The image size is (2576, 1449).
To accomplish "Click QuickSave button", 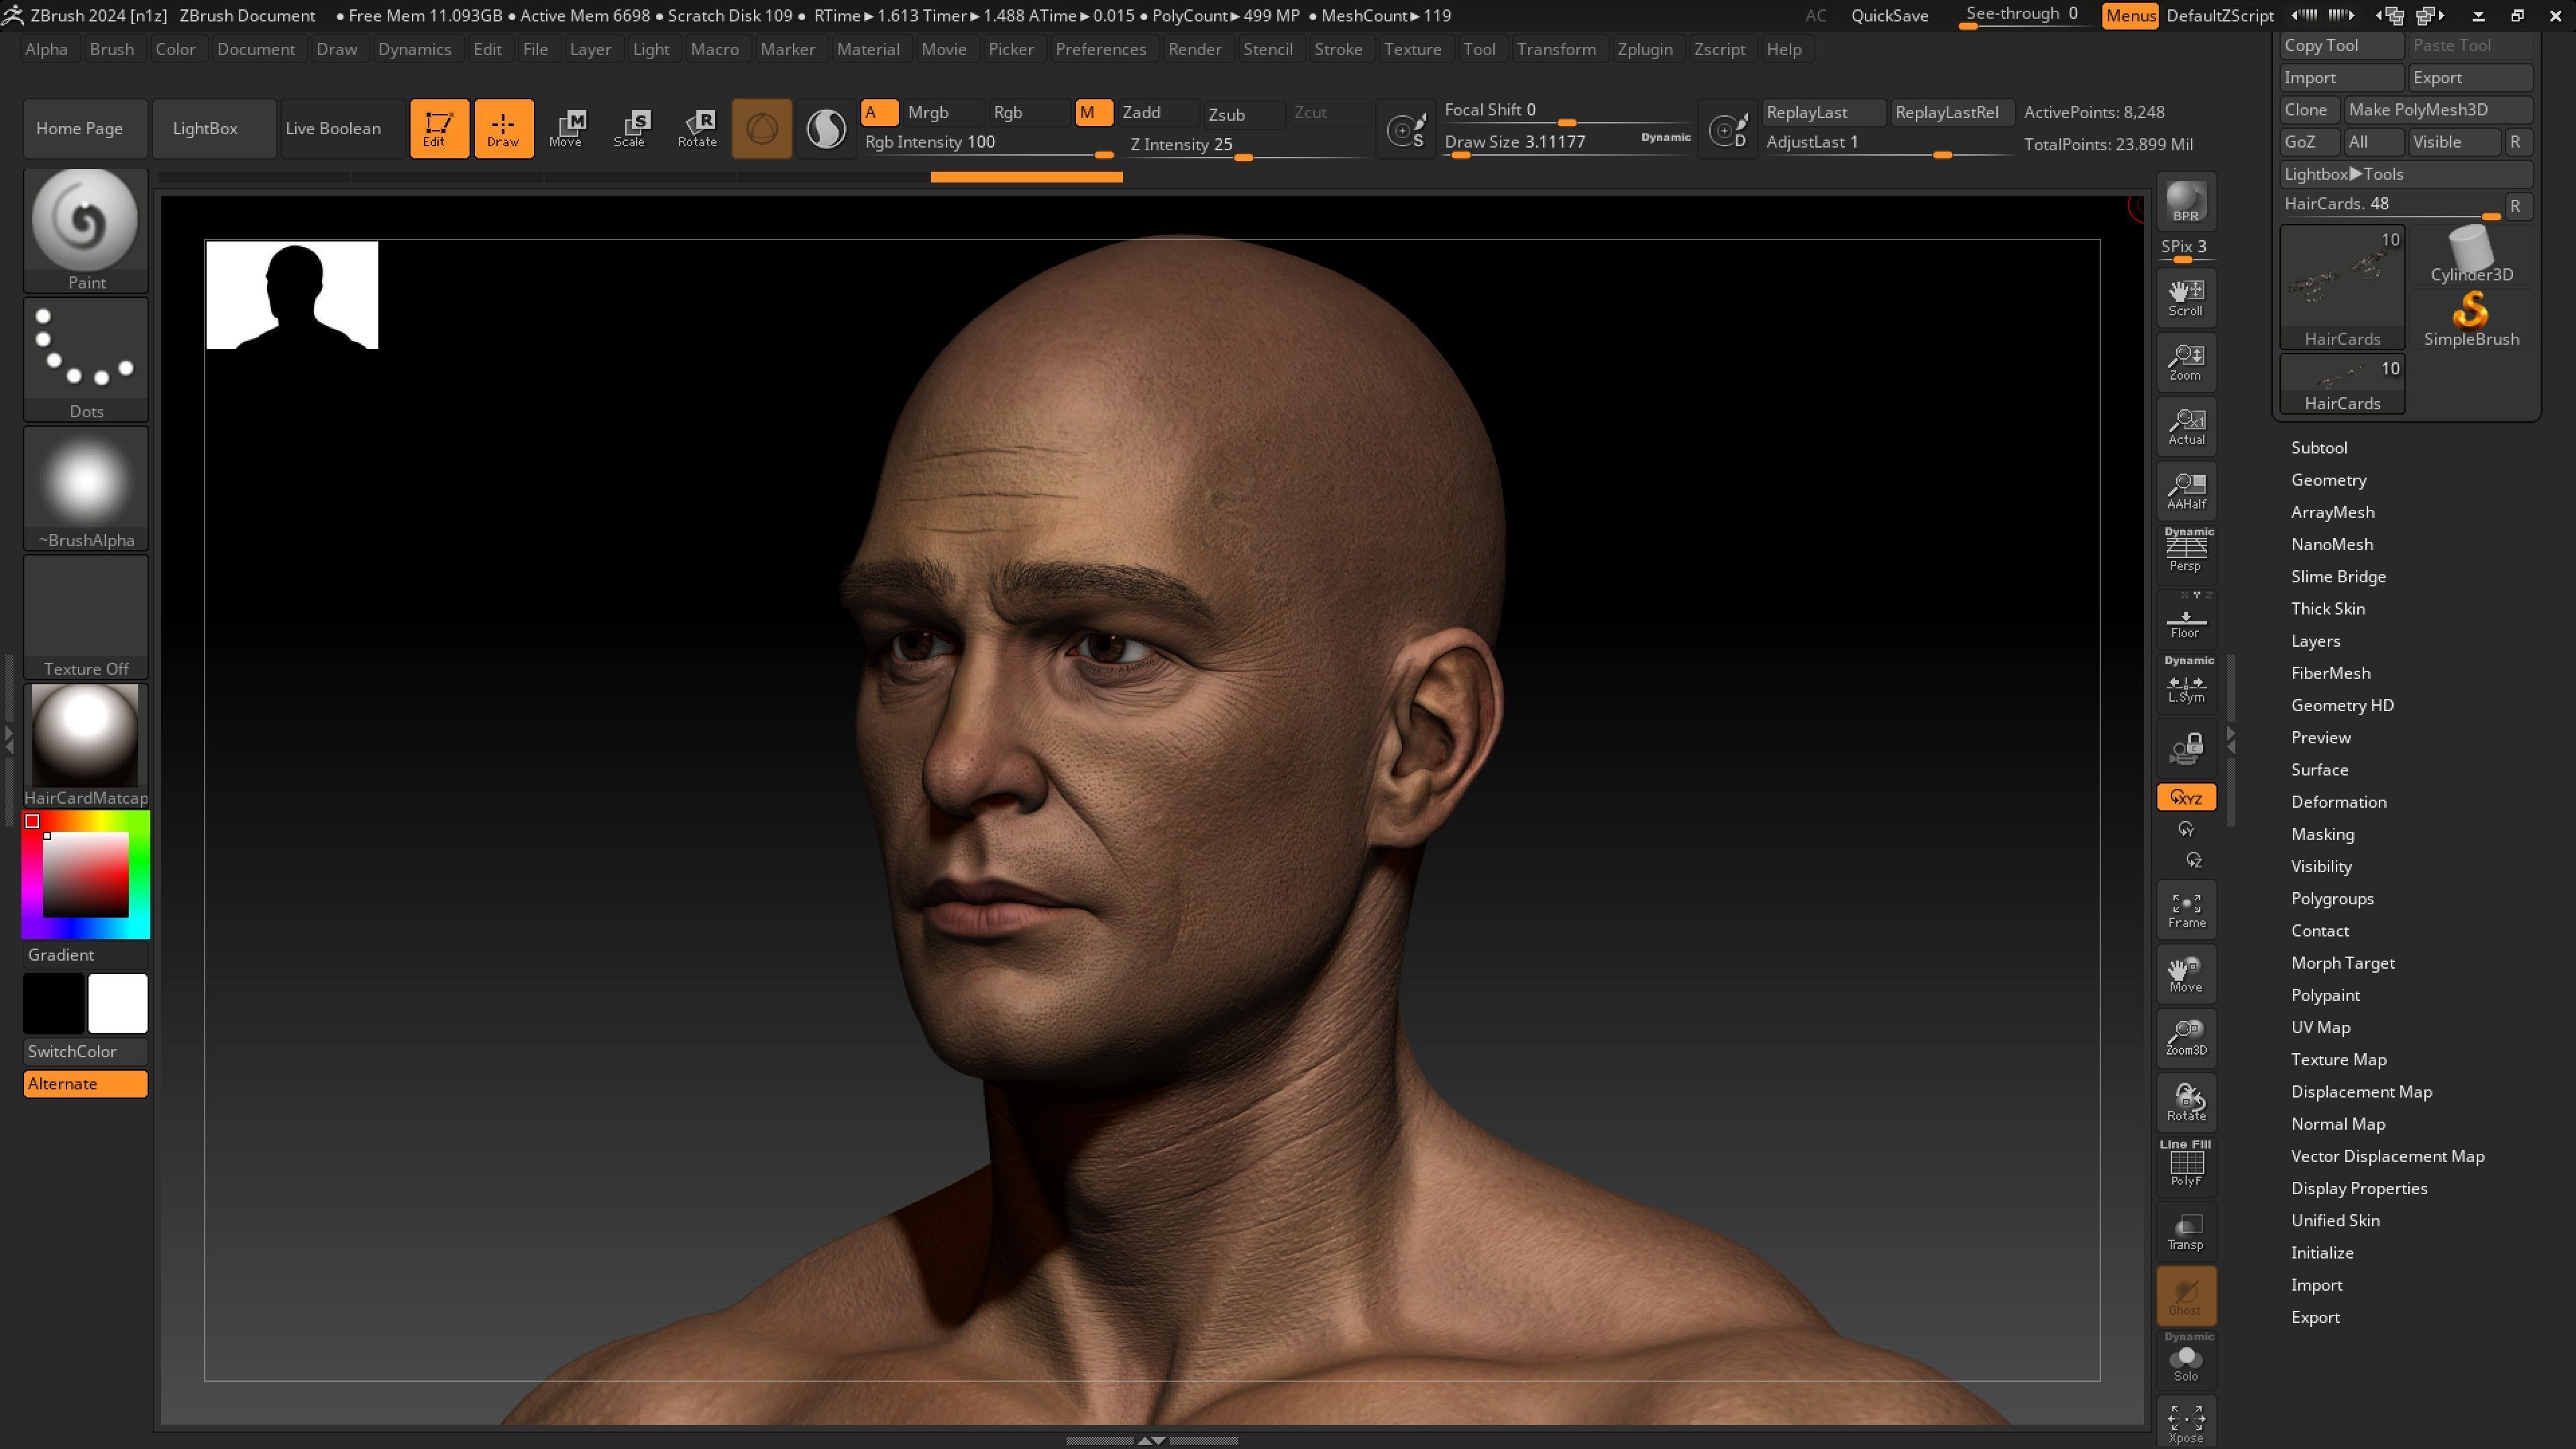I will pyautogui.click(x=1889, y=16).
